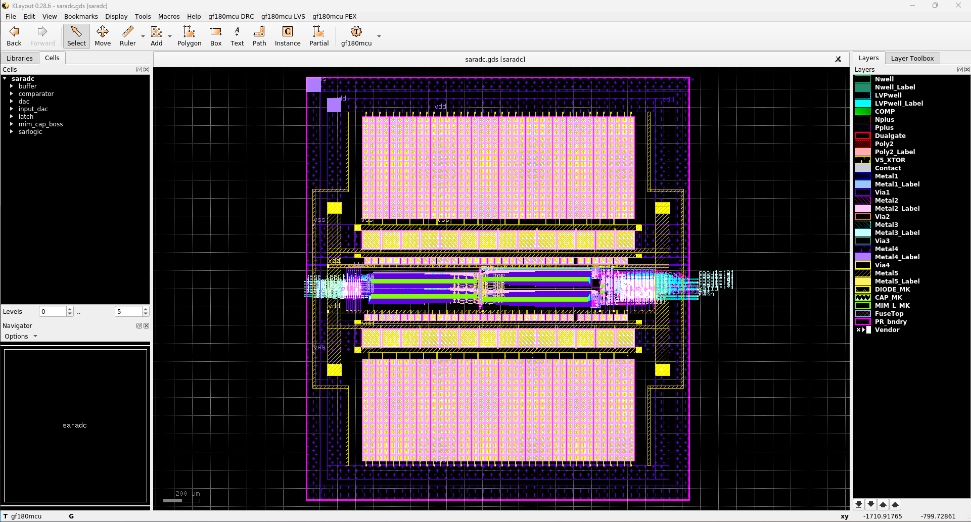Pick the Box drawing tool
Screen dimensions: 971x522
click(x=216, y=36)
